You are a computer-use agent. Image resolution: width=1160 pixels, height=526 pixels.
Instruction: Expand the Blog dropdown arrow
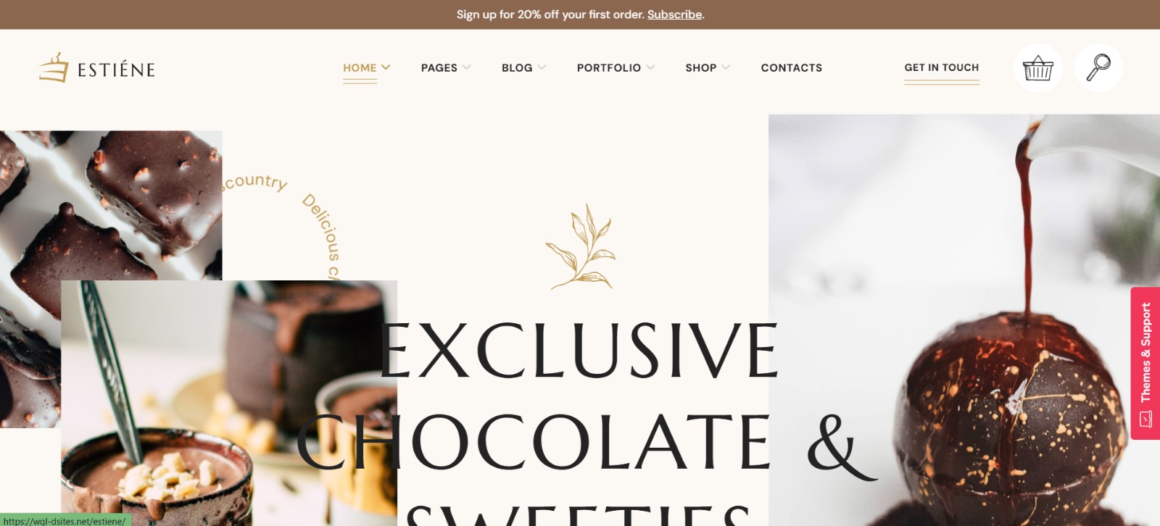coord(542,67)
